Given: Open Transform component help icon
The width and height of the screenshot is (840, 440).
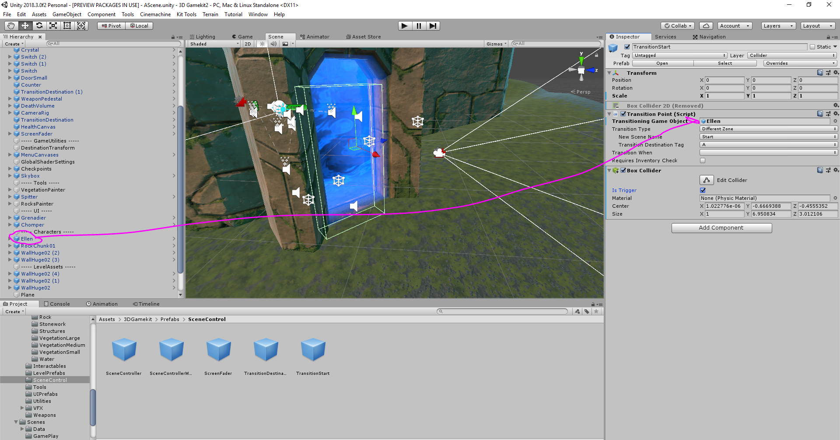Looking at the screenshot, I should pyautogui.click(x=820, y=73).
